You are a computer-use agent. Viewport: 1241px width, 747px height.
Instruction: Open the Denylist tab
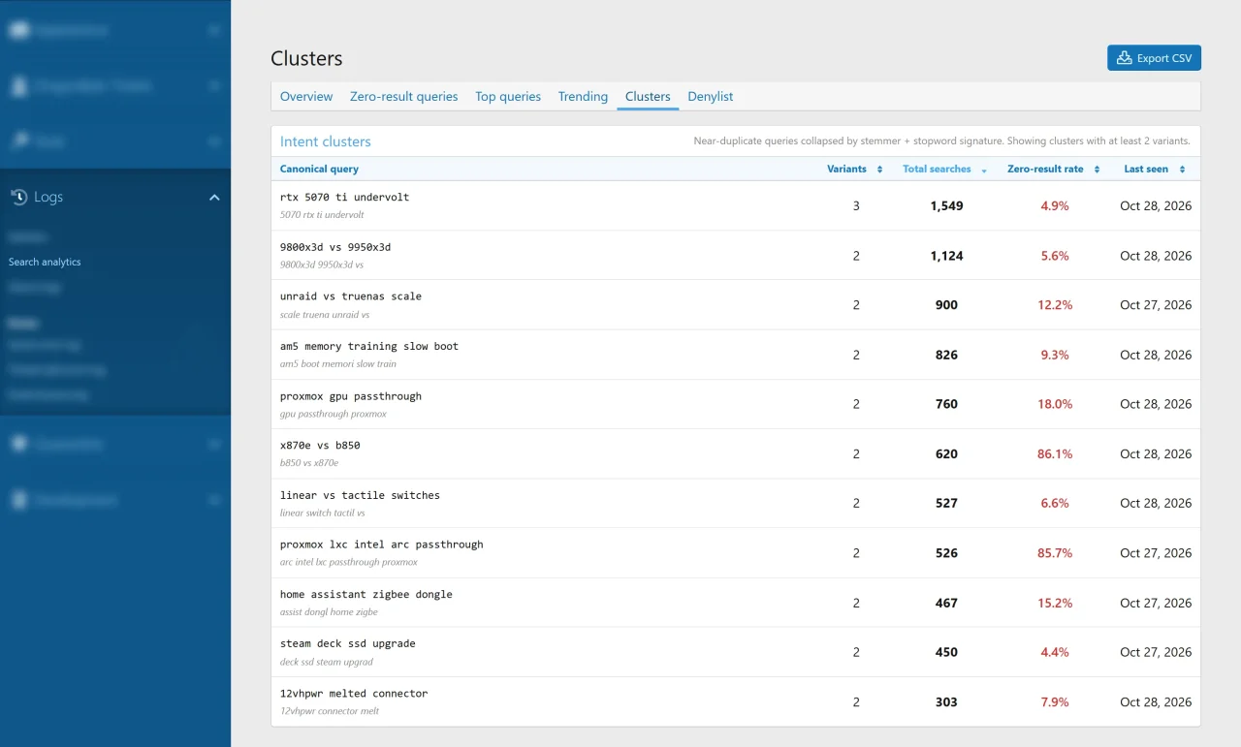coord(711,97)
